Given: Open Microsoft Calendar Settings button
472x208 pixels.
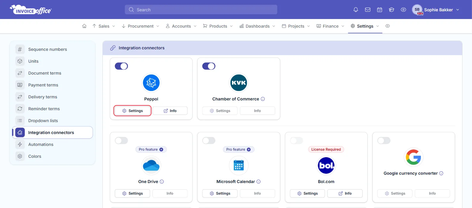Looking at the screenshot, I should 220,193.
